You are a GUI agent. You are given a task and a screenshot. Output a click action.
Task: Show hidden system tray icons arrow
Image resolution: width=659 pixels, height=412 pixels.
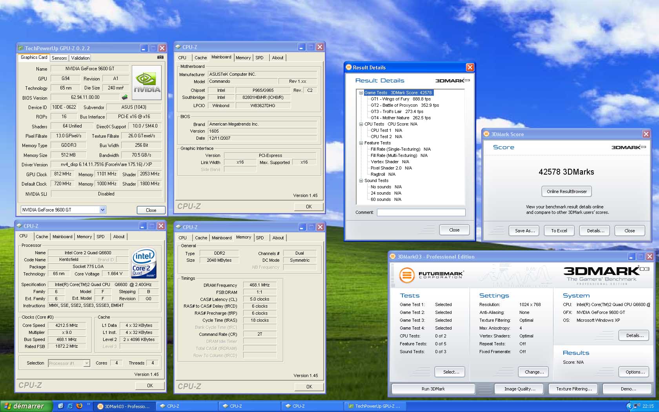pyautogui.click(x=629, y=406)
